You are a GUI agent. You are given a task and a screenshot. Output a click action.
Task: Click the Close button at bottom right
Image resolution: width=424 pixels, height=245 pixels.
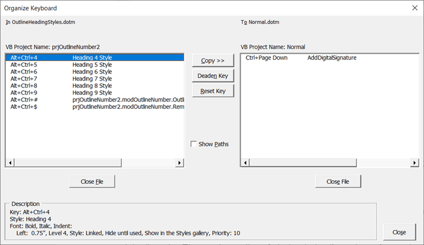point(398,232)
